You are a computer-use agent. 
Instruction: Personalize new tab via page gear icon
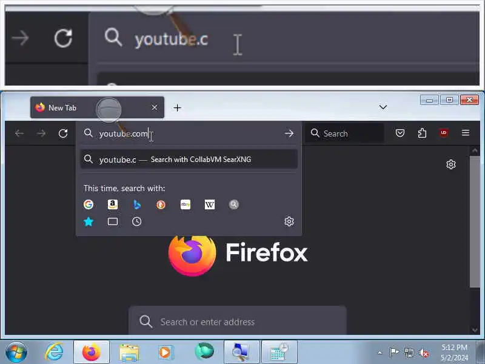[x=451, y=164]
